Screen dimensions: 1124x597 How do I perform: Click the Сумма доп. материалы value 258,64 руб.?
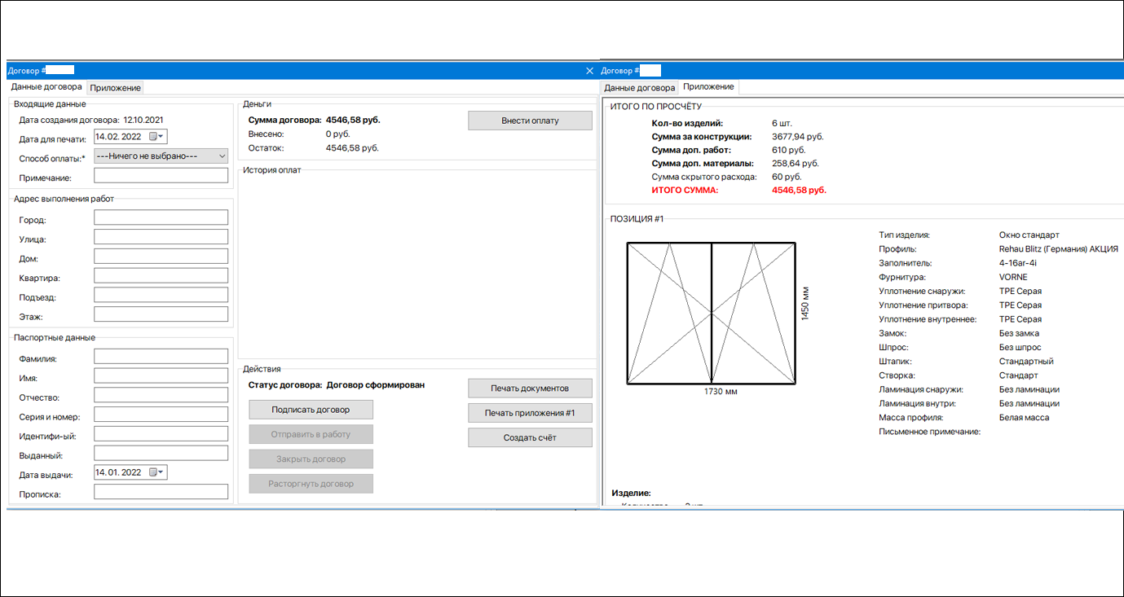point(796,163)
